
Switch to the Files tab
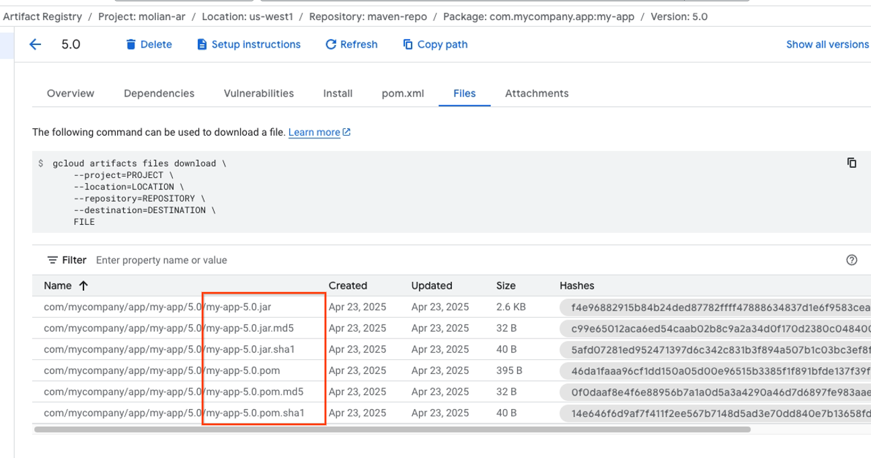(x=464, y=93)
